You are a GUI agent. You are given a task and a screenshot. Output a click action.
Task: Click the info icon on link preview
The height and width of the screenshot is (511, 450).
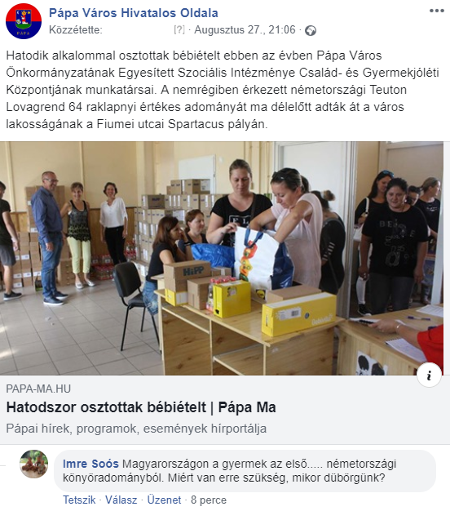[x=429, y=375]
